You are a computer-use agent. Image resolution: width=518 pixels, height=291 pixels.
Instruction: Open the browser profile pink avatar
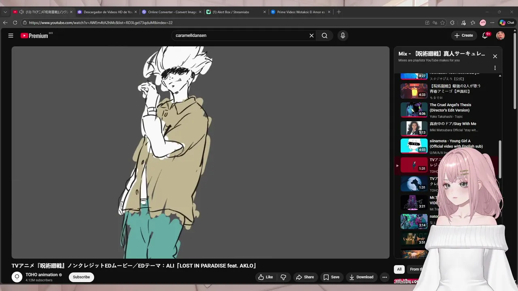click(483, 23)
